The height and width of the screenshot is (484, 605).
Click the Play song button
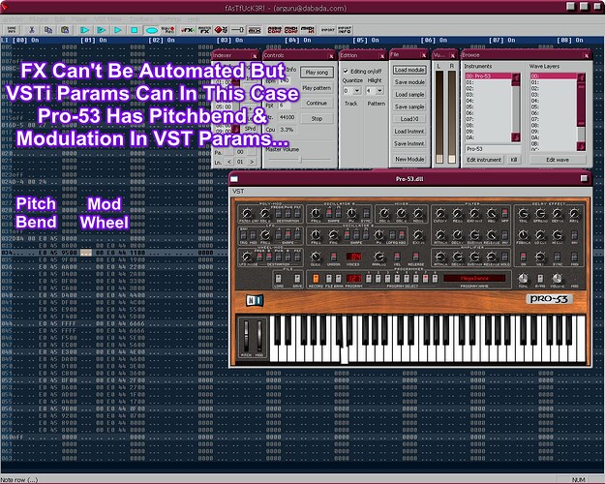pos(317,73)
